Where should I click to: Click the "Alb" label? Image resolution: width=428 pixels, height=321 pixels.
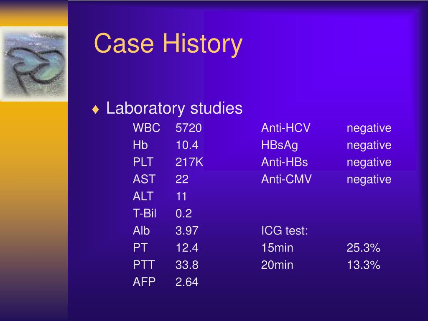coord(141,230)
